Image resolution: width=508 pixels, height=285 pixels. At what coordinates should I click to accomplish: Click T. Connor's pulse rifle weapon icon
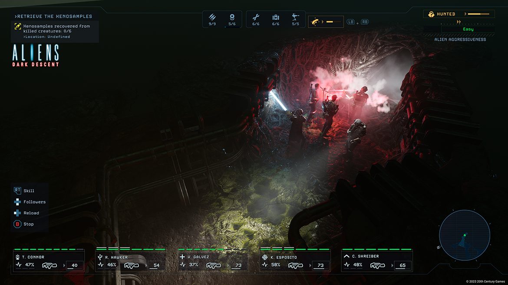(49, 265)
